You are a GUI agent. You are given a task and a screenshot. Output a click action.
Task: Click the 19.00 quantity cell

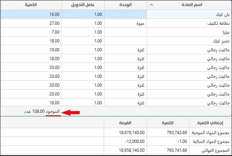31,50
